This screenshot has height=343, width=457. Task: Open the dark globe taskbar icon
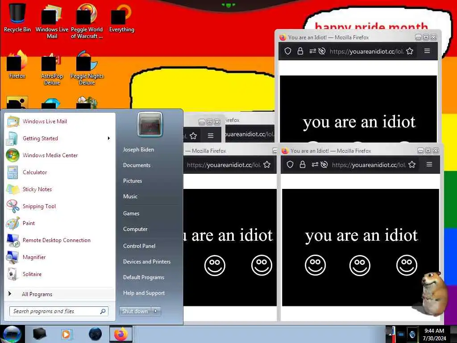click(96, 334)
